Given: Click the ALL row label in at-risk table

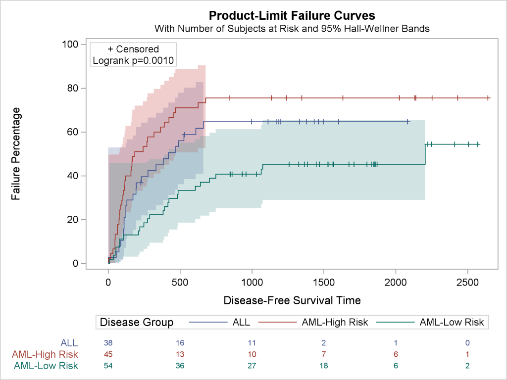Looking at the screenshot, I should coord(69,342).
